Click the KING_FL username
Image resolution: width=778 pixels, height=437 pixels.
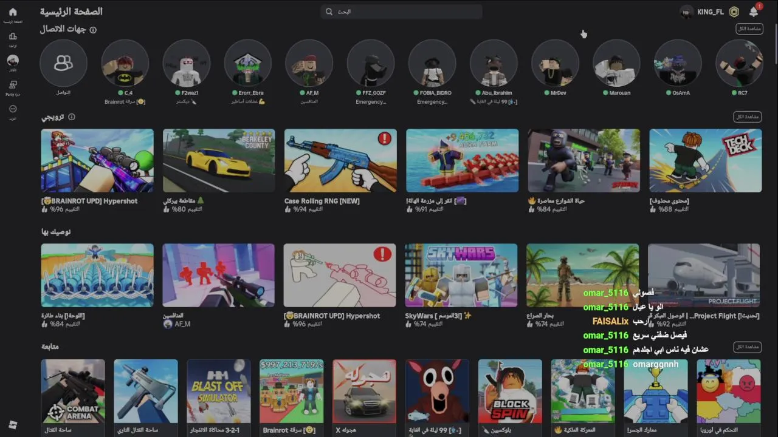(x=711, y=12)
